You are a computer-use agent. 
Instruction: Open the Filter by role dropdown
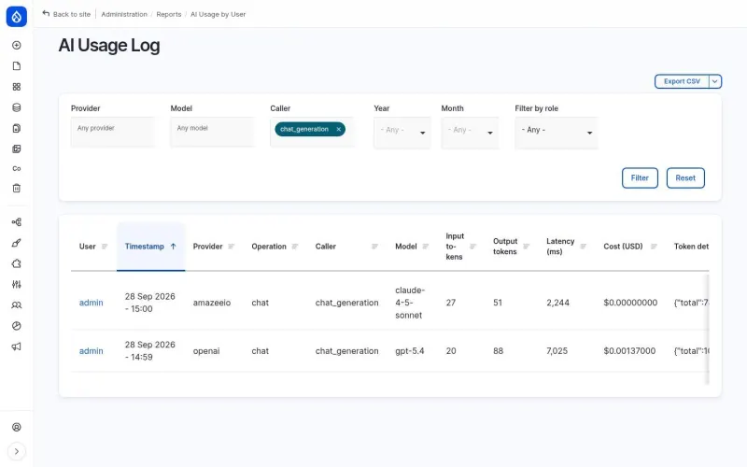pyautogui.click(x=556, y=133)
